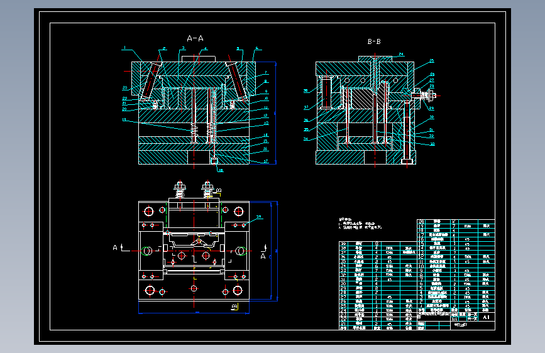The image size is (545, 353).
Task: Click row 21 in the parts list
Action: tap(378, 323)
